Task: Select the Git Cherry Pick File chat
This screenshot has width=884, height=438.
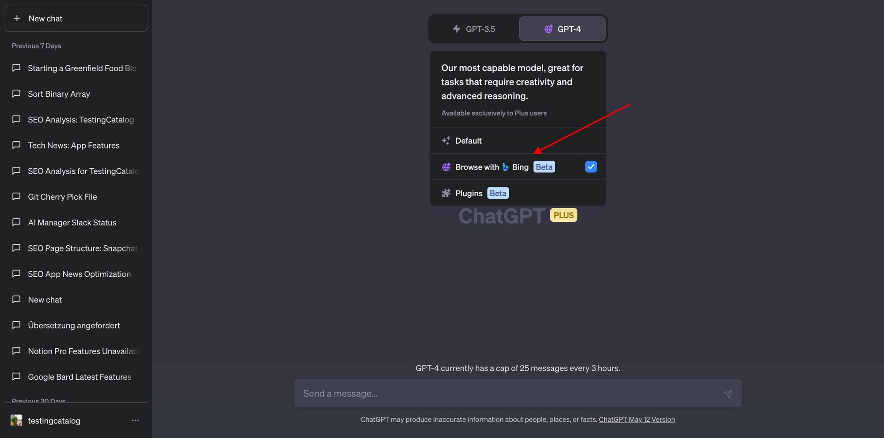Action: pos(62,196)
